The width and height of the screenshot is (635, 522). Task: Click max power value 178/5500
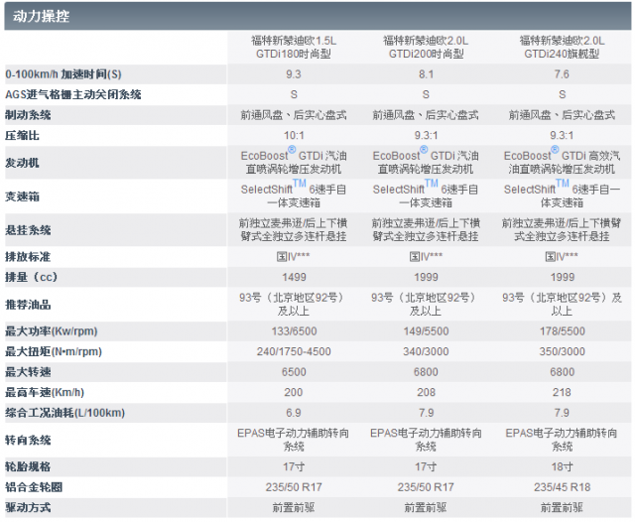pyautogui.click(x=563, y=331)
